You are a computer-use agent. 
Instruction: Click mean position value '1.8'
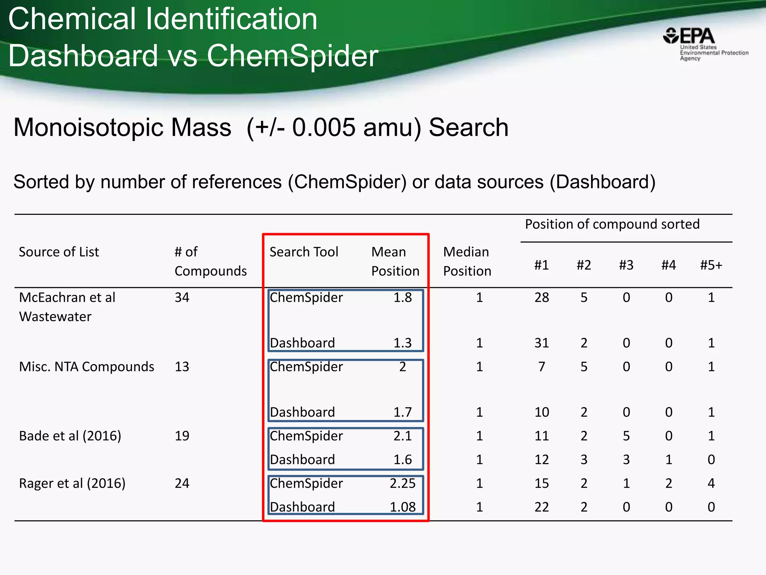pos(402,298)
